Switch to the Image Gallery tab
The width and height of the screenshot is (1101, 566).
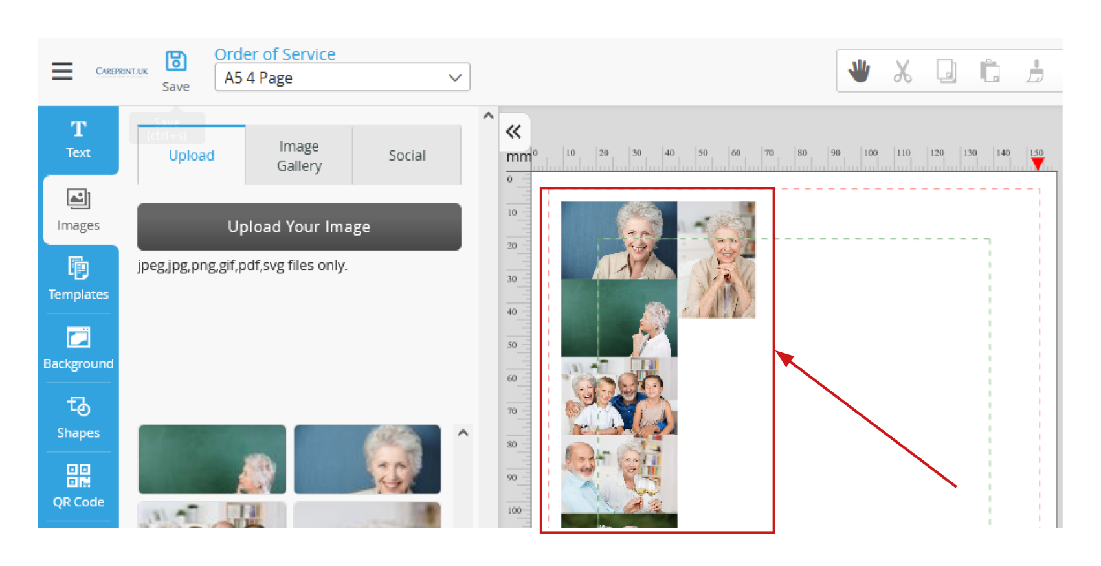pos(299,155)
